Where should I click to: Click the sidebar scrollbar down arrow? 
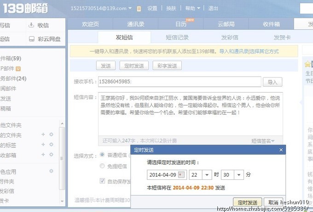62,201
